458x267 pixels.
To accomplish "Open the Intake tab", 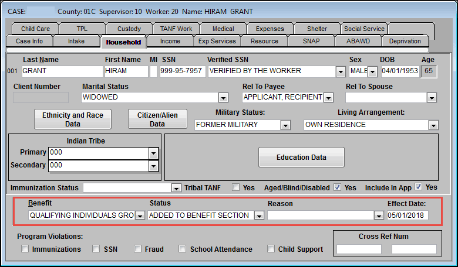I will click(x=76, y=41).
